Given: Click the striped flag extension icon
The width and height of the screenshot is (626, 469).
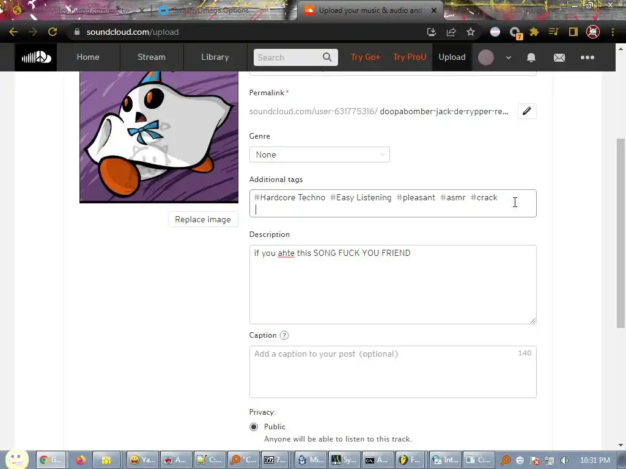Looking at the screenshot, I should [495, 32].
